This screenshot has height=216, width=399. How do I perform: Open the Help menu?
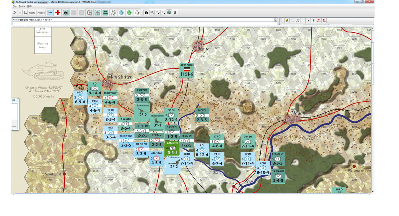click(x=30, y=6)
